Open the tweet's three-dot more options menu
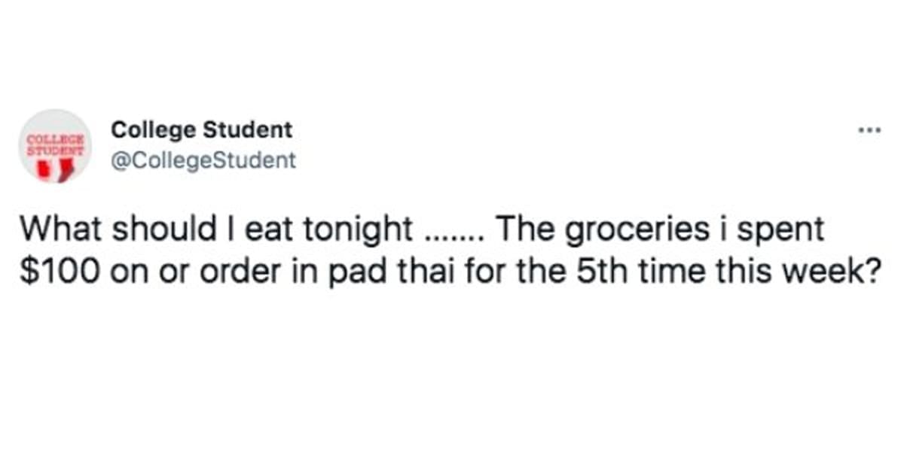This screenshot has height=474, width=904. tap(869, 130)
